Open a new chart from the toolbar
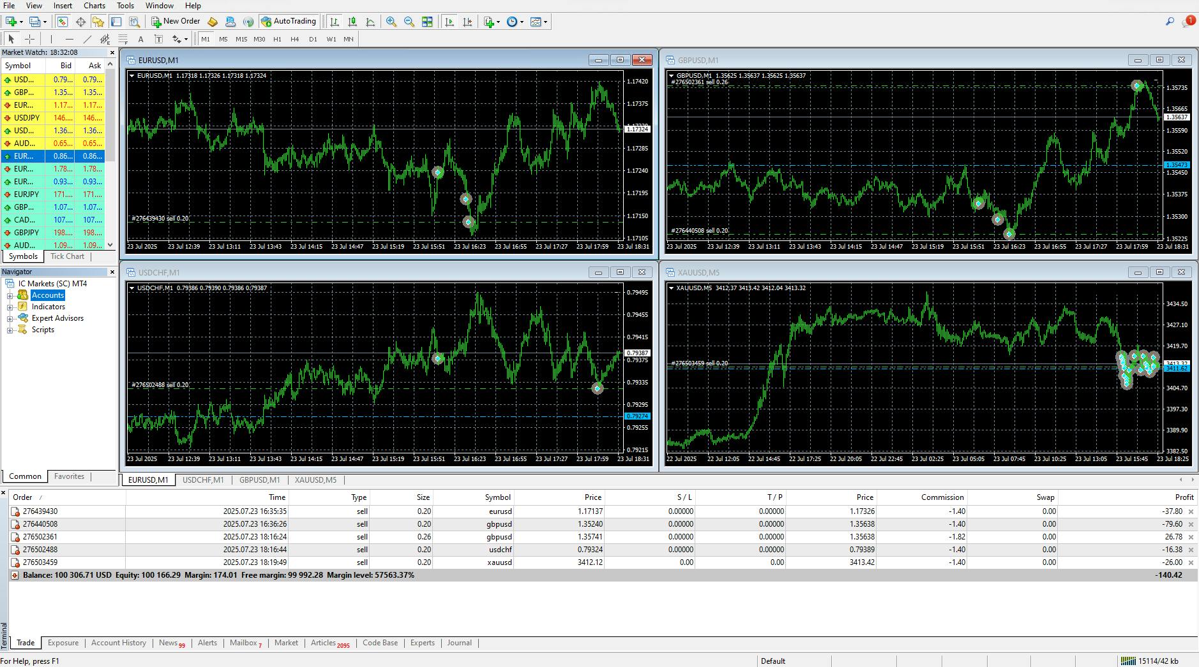 11,22
